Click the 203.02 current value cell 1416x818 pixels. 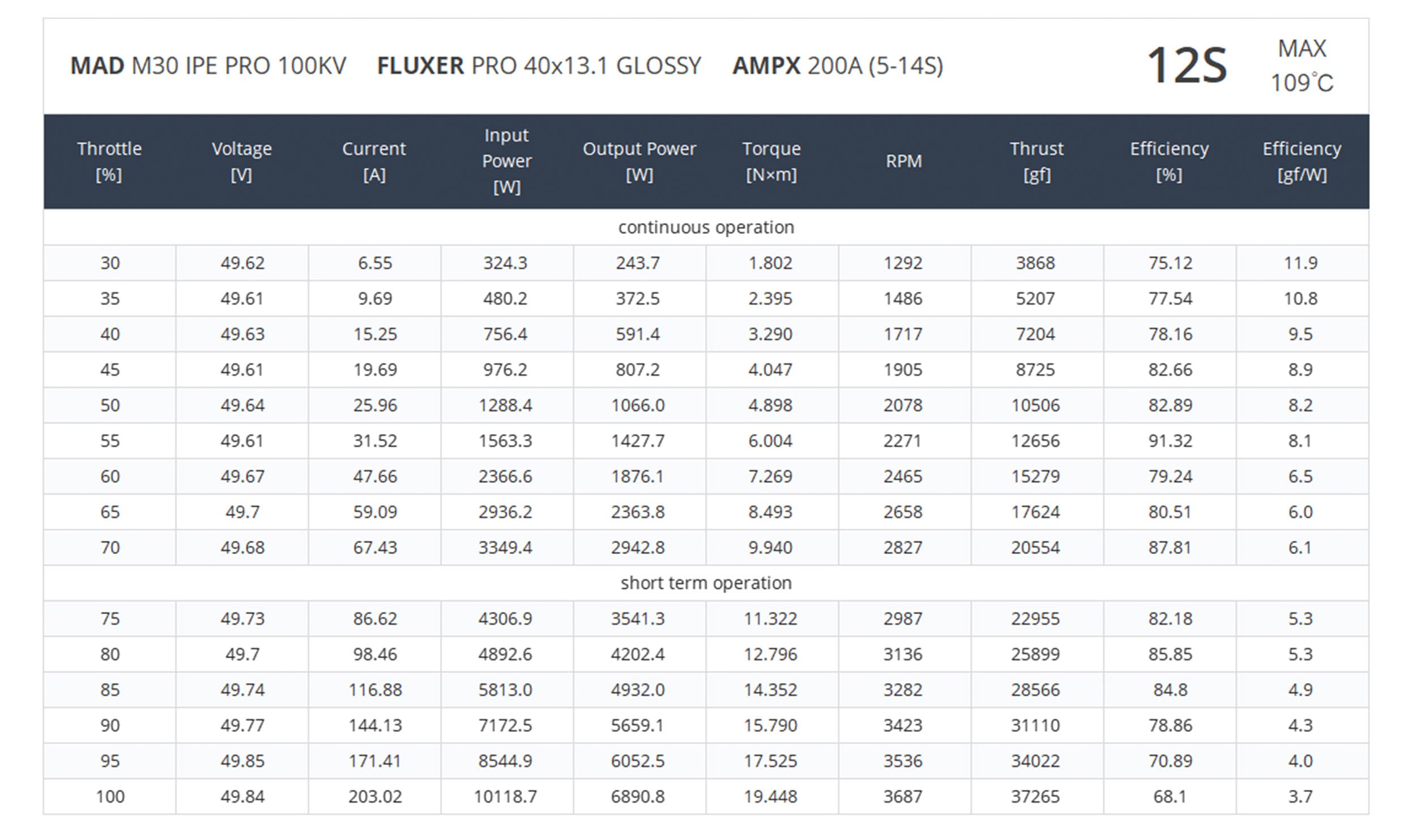pos(375,796)
